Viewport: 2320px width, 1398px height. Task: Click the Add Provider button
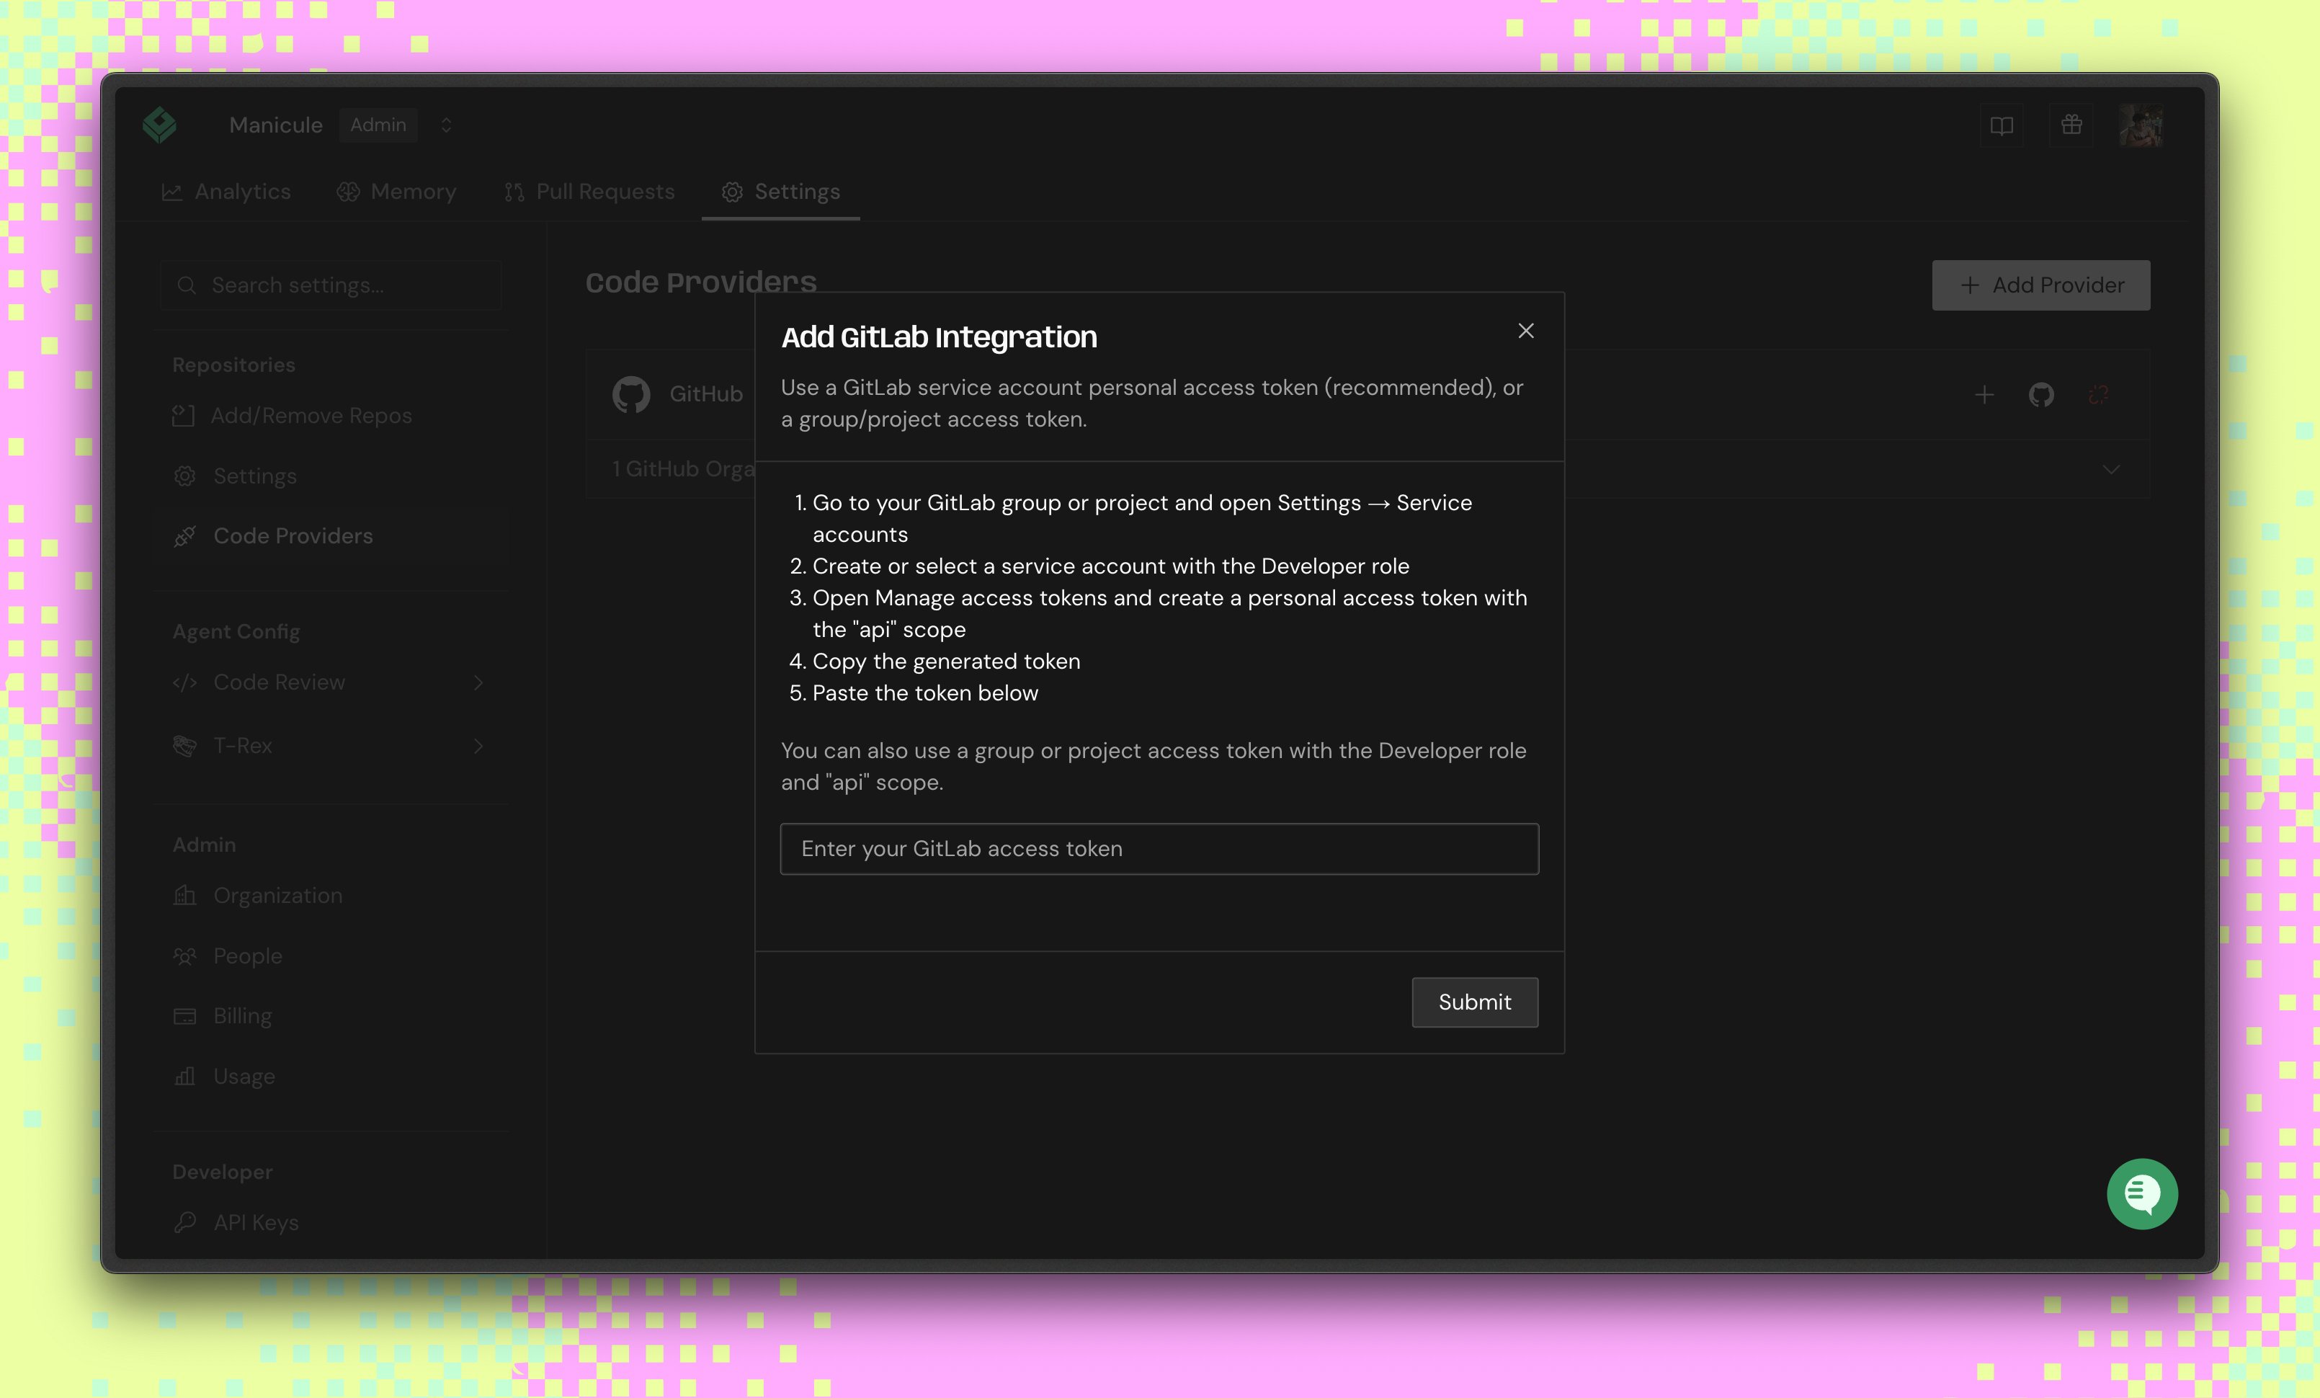[x=2040, y=285]
